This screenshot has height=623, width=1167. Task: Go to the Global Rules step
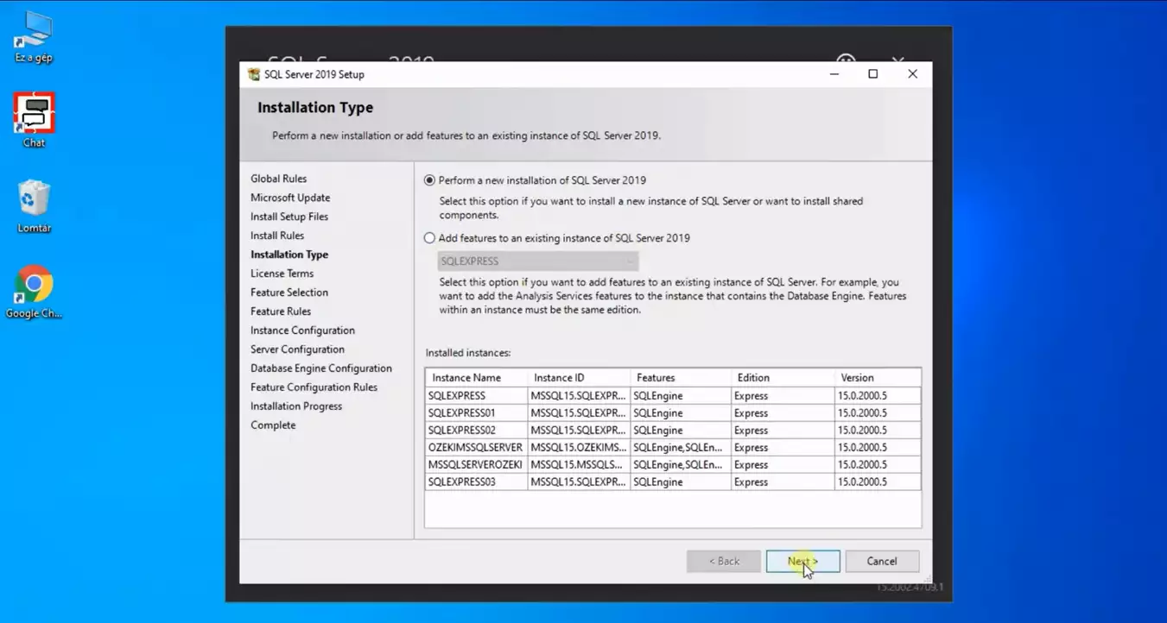(278, 179)
